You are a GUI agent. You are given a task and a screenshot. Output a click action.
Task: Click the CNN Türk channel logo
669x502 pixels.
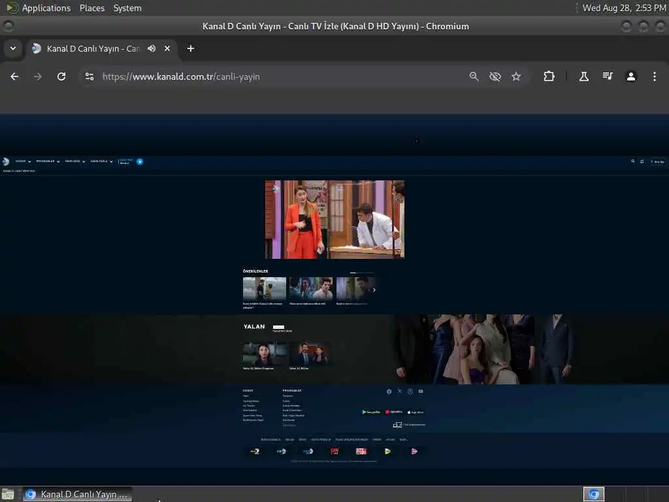[334, 451]
